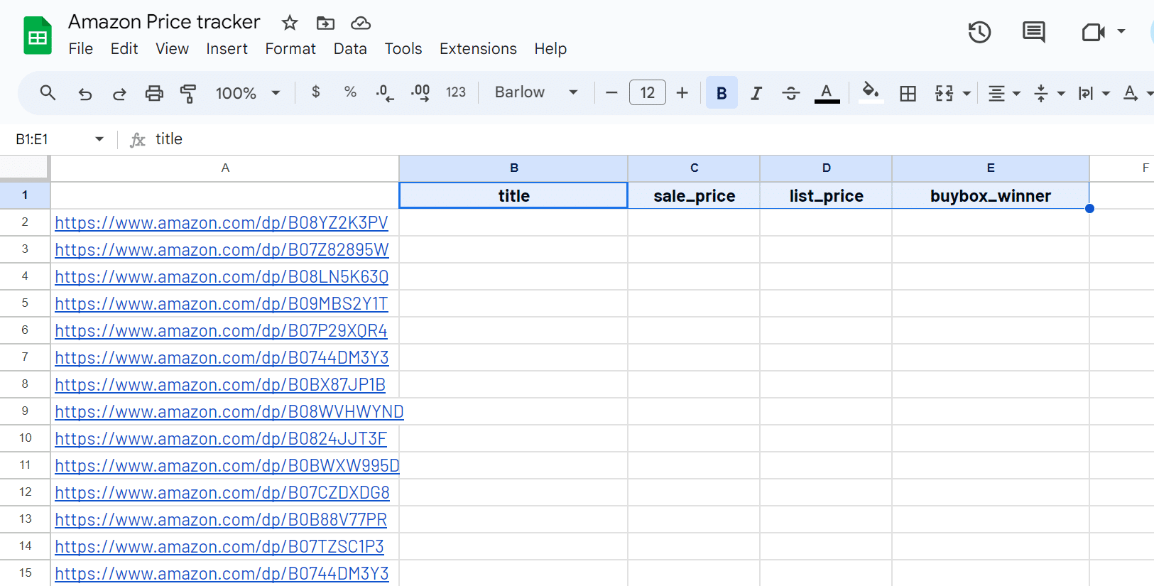Toggle strikethrough formatting

pos(790,93)
